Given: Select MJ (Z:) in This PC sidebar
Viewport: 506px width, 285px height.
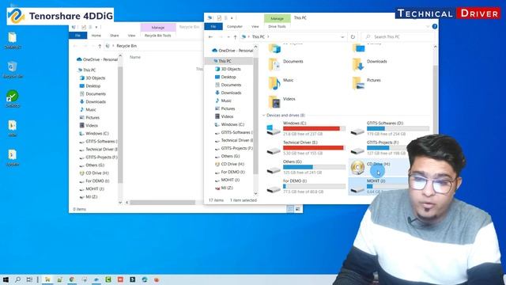Looking at the screenshot, I should (x=224, y=188).
